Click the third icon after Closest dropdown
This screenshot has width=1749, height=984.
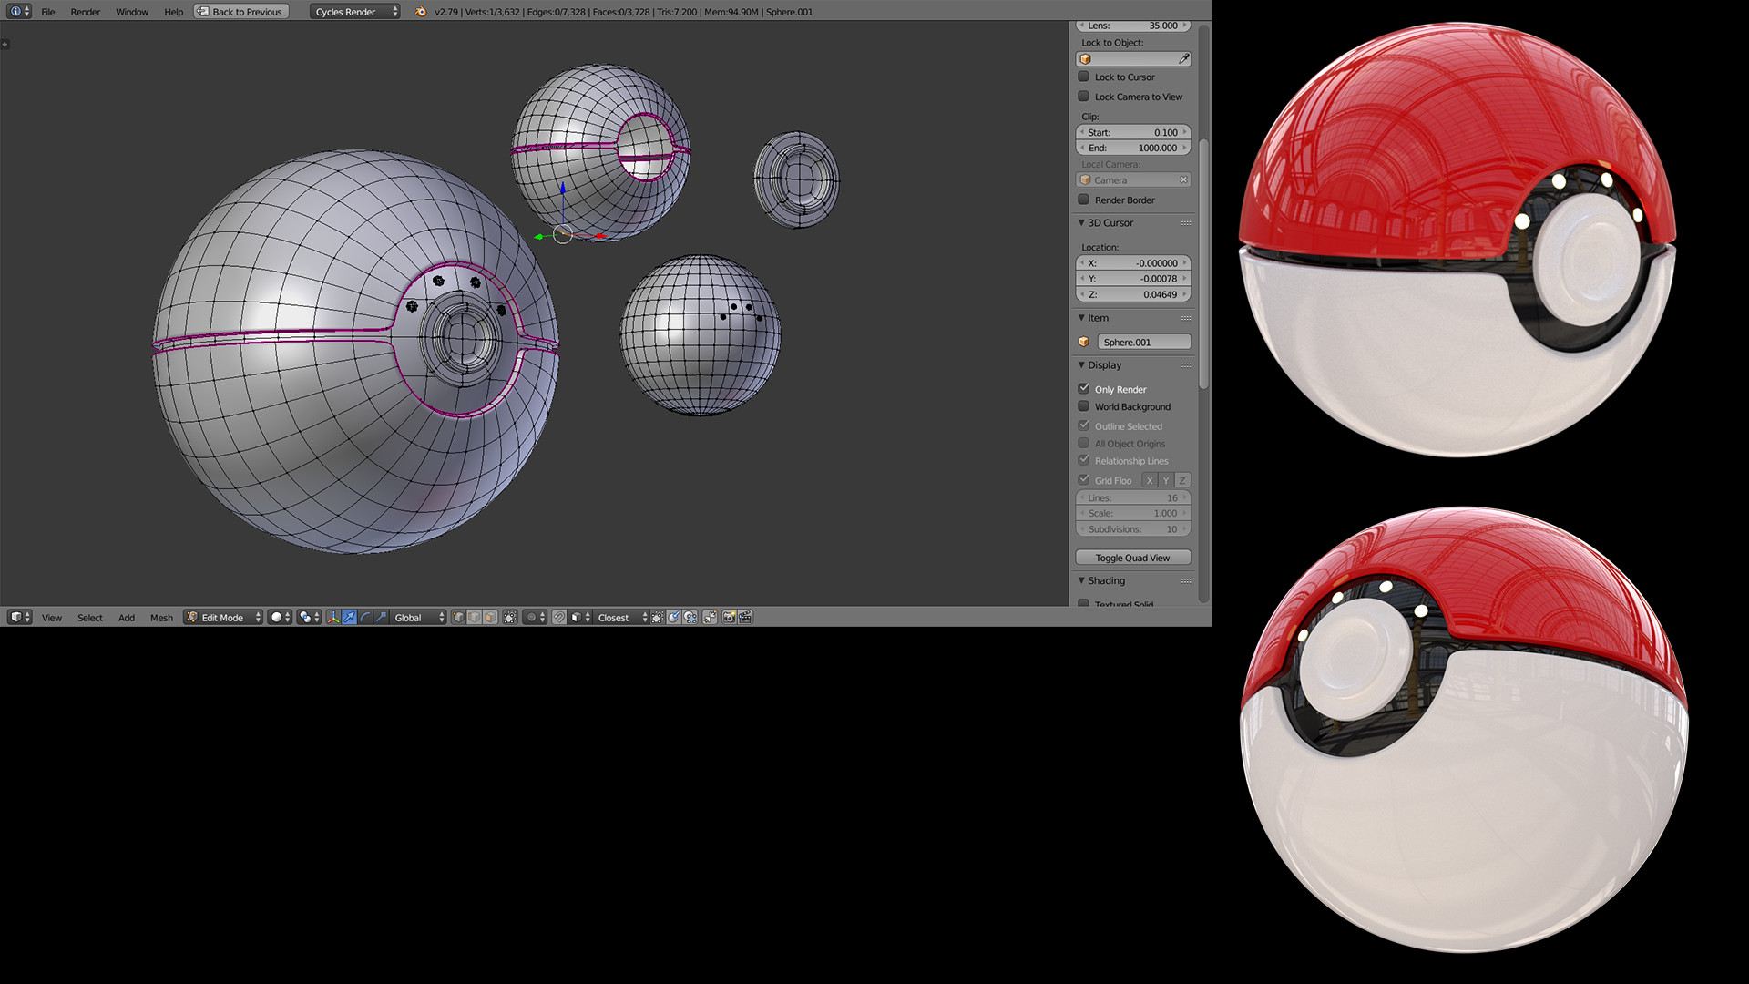pos(690,618)
